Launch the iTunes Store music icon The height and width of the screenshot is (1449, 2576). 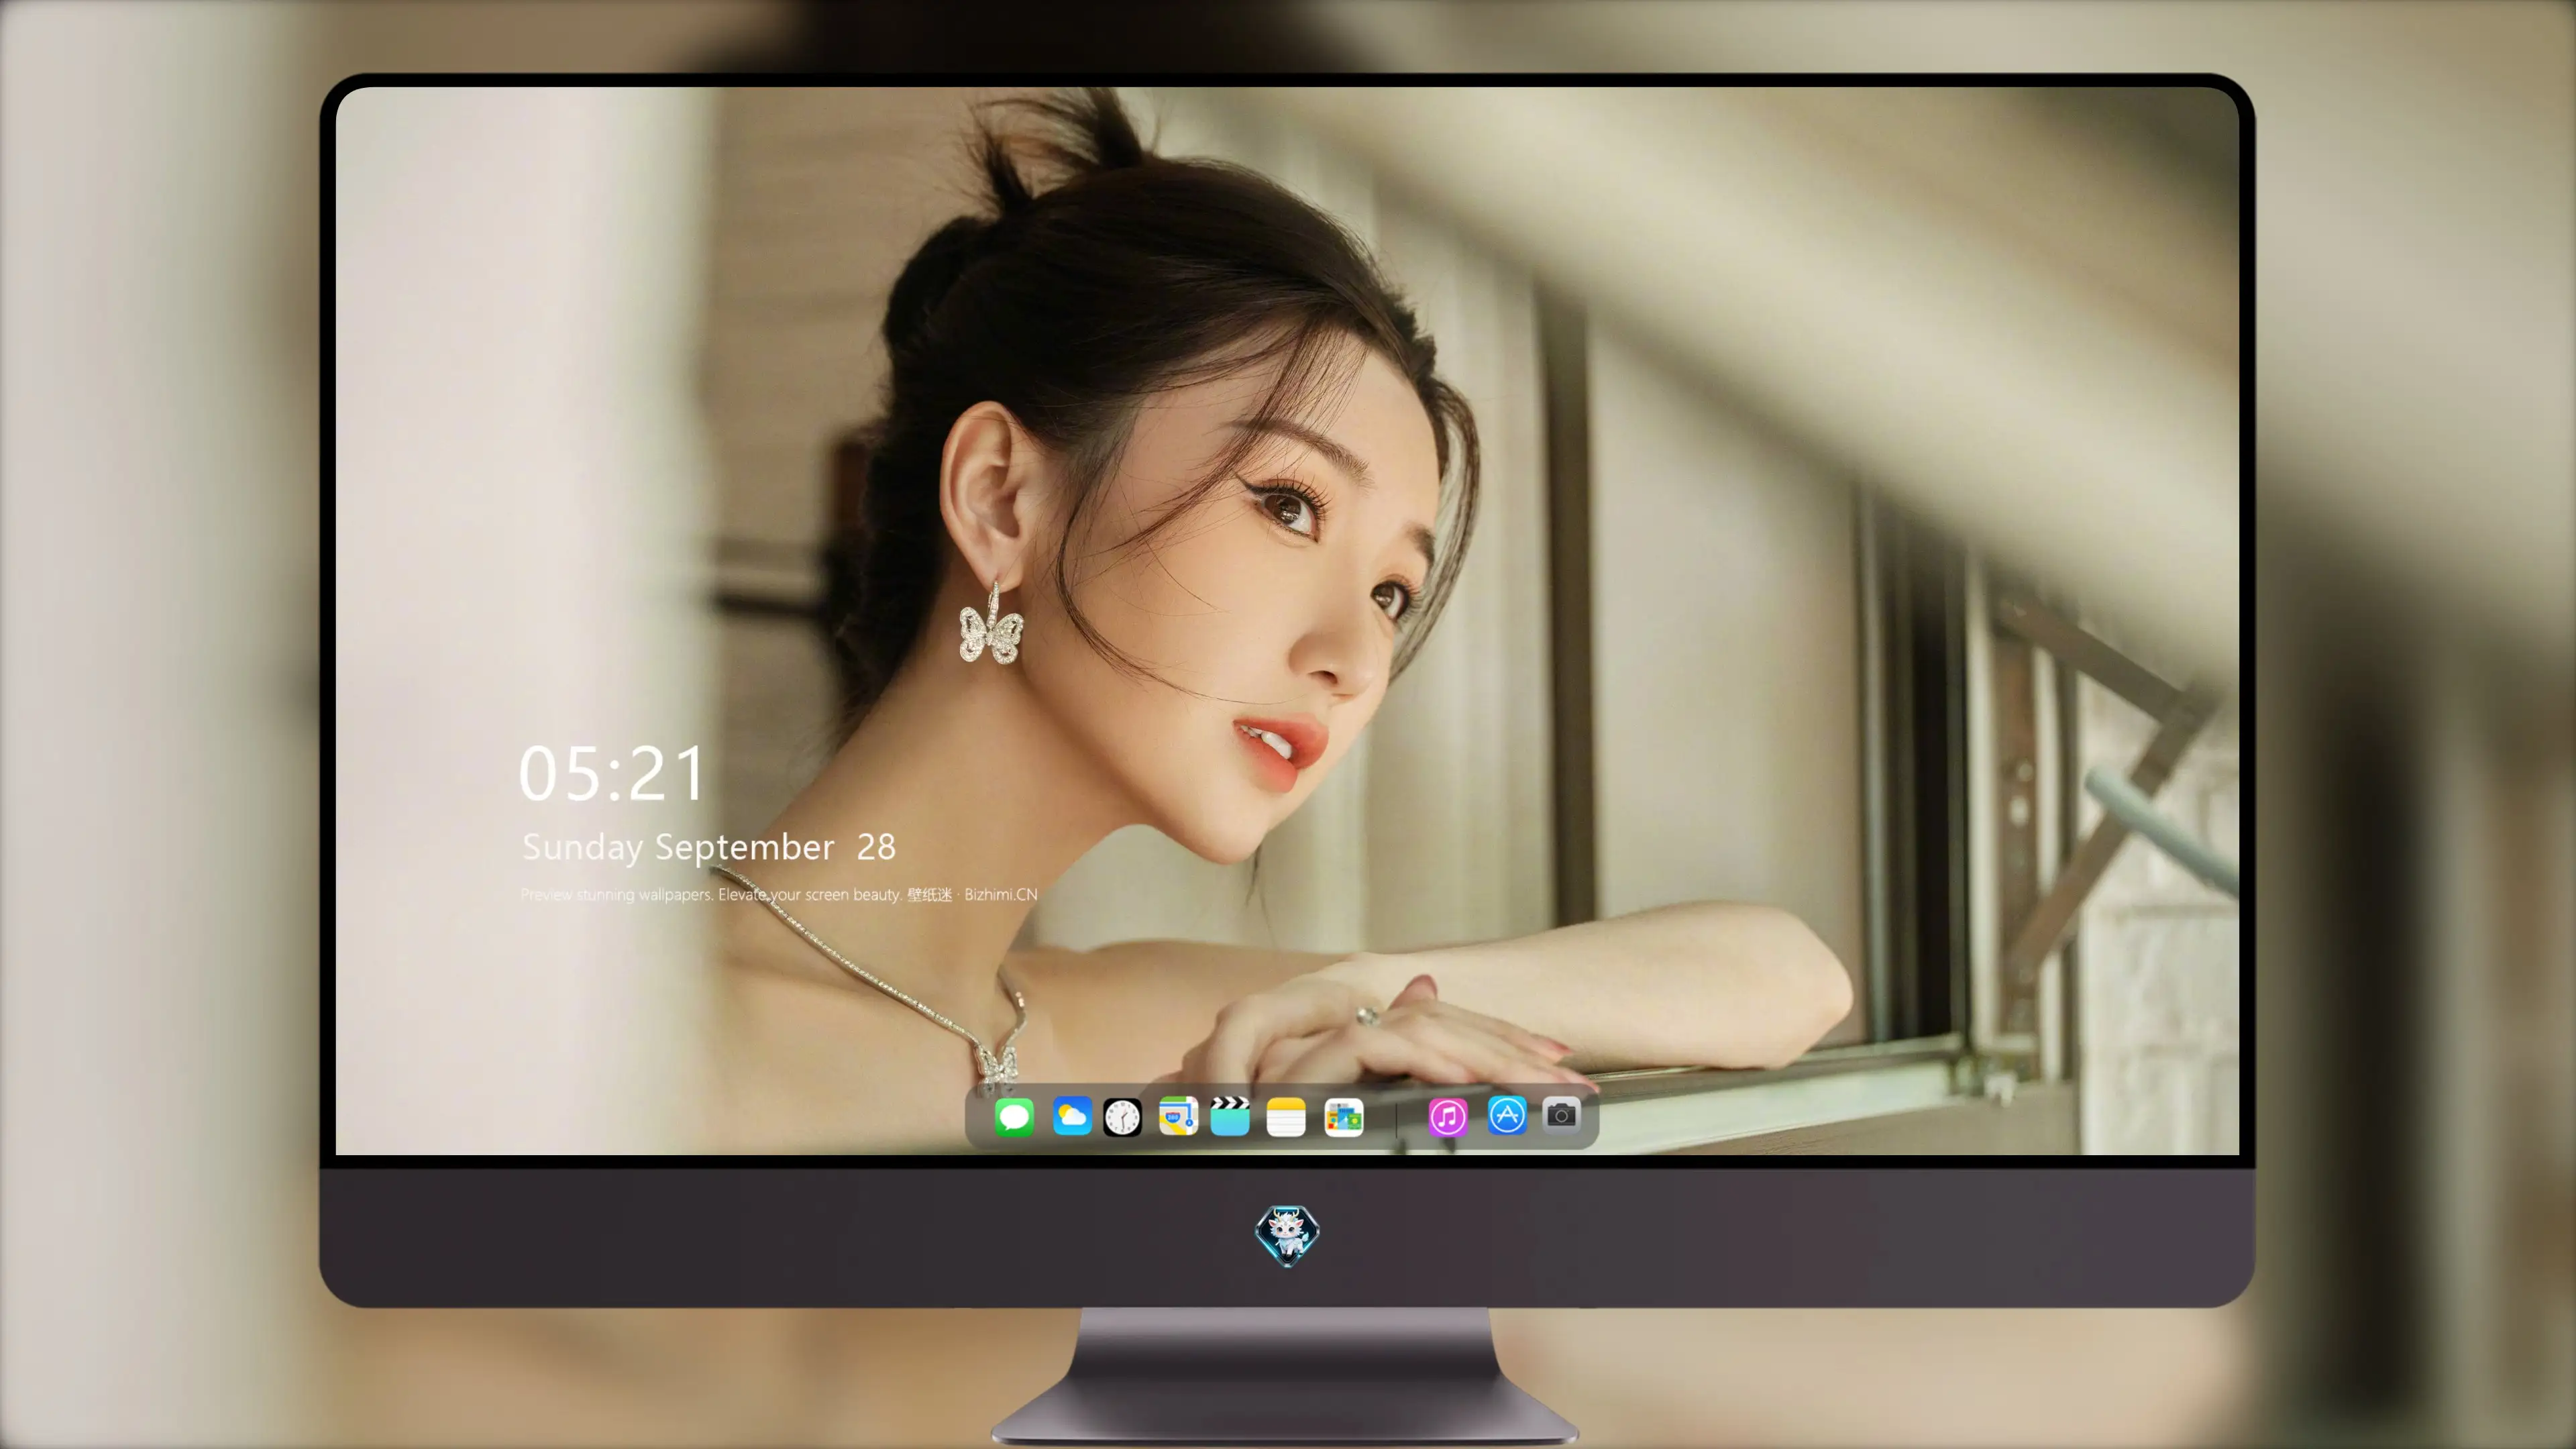(1447, 1117)
